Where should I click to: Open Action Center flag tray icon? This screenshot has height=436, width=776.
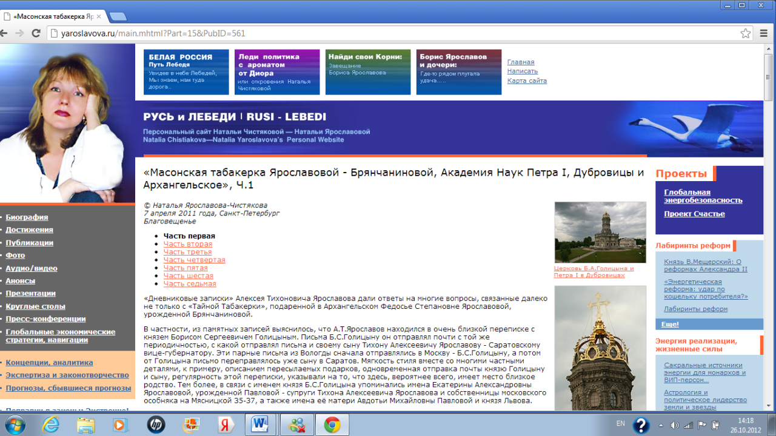(703, 425)
